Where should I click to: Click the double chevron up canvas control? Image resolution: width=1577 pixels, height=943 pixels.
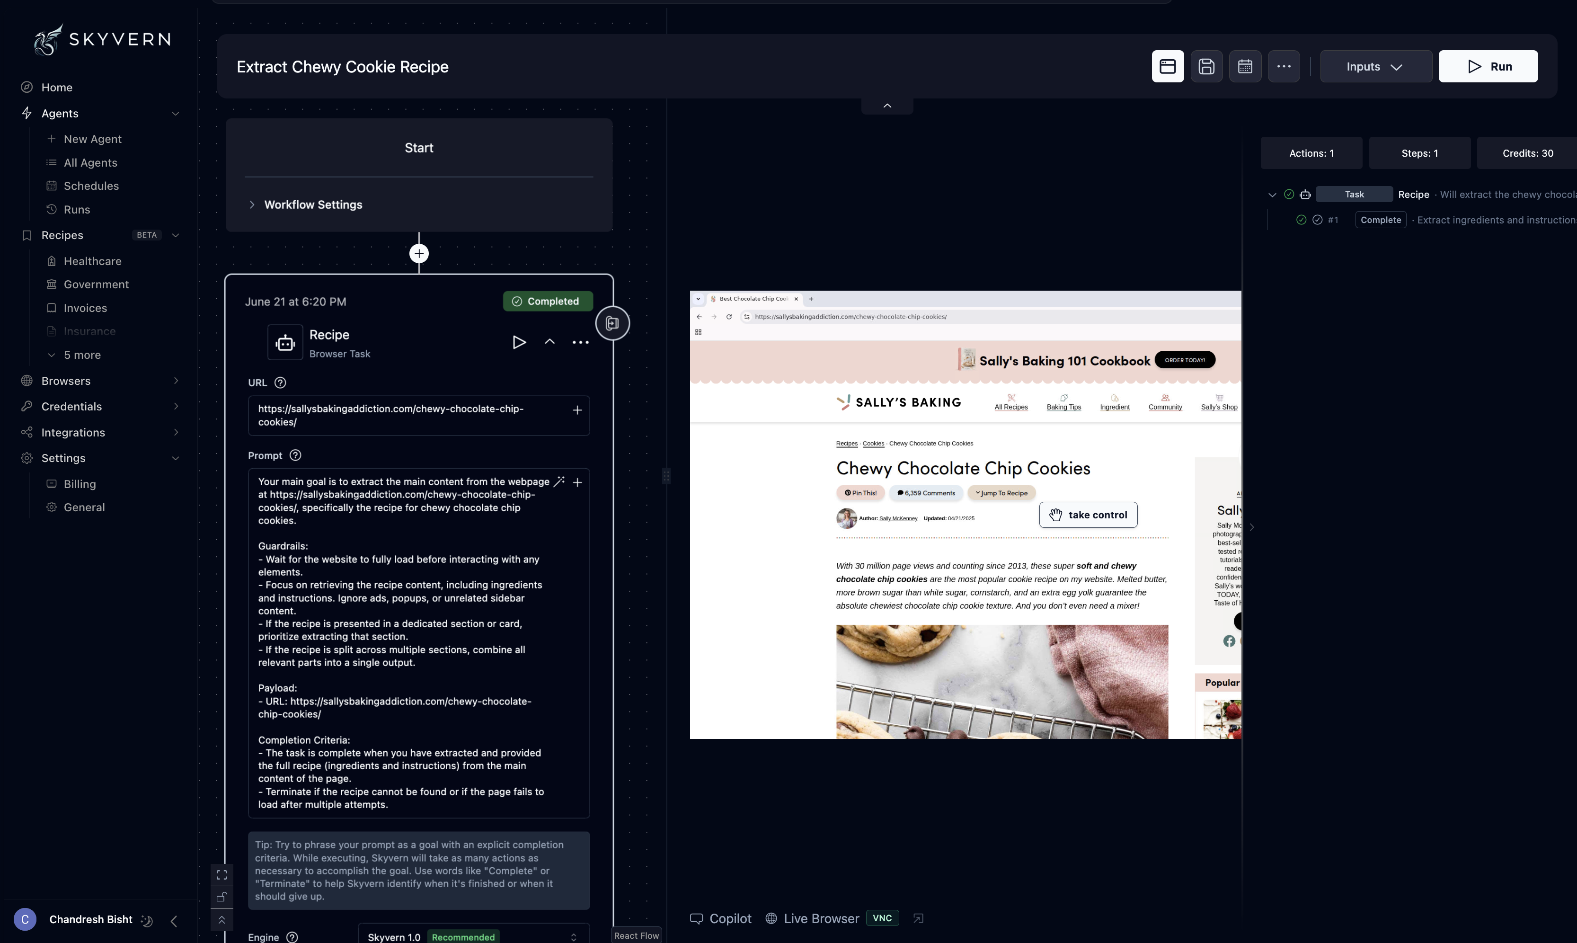[221, 920]
